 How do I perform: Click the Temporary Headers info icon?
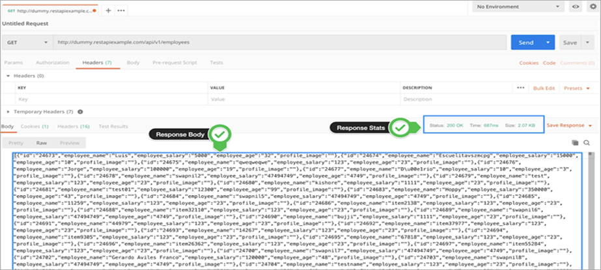click(x=80, y=112)
